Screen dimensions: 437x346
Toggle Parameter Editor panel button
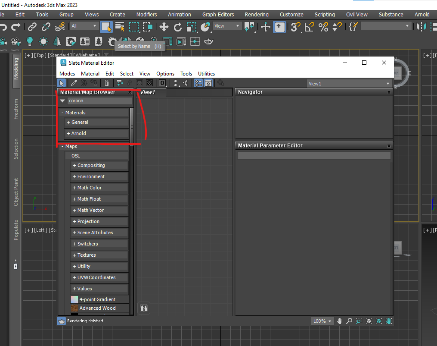pos(208,83)
